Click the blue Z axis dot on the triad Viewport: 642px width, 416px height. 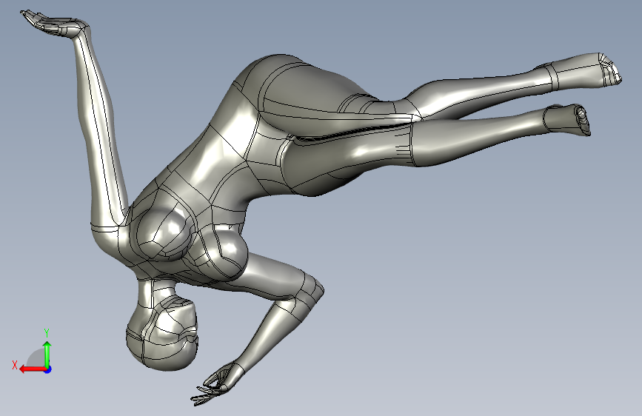click(x=48, y=369)
